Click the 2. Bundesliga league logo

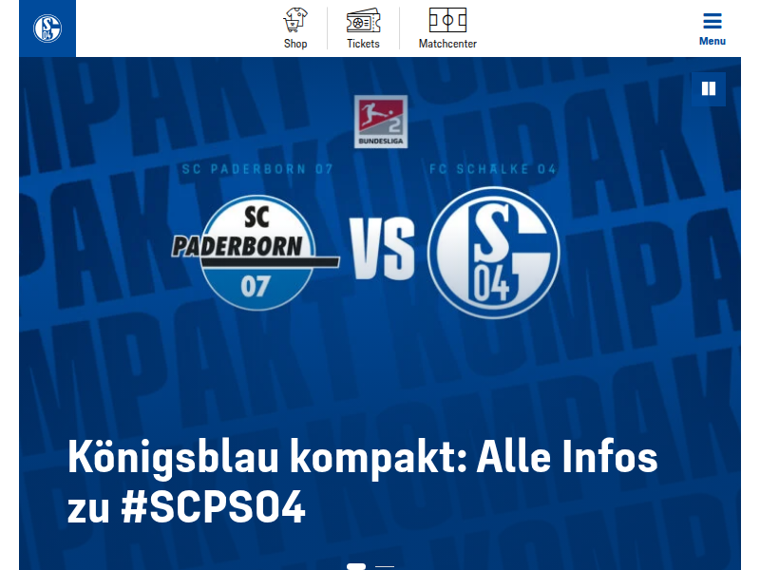coord(381,122)
